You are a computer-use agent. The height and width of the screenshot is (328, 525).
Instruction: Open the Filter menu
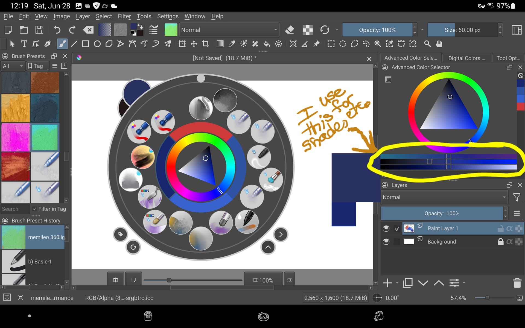124,16
